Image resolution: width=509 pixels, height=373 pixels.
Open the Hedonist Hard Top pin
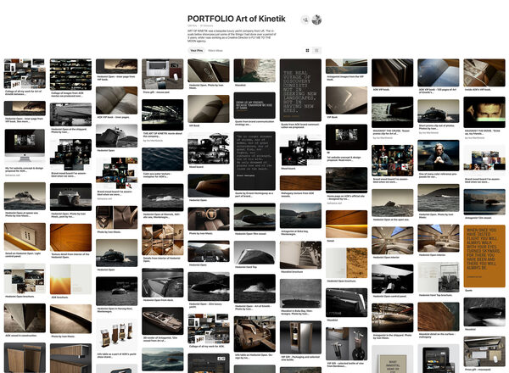pos(255,252)
